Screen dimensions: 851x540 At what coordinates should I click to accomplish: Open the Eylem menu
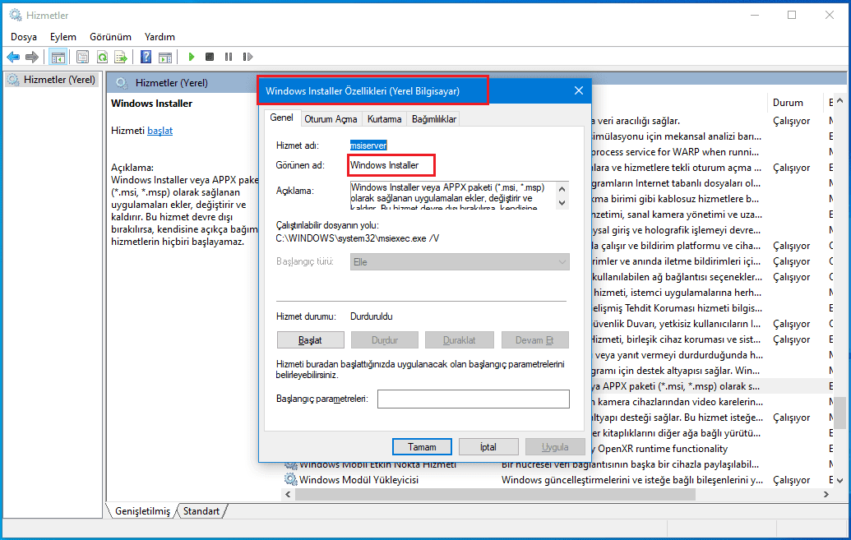click(63, 37)
